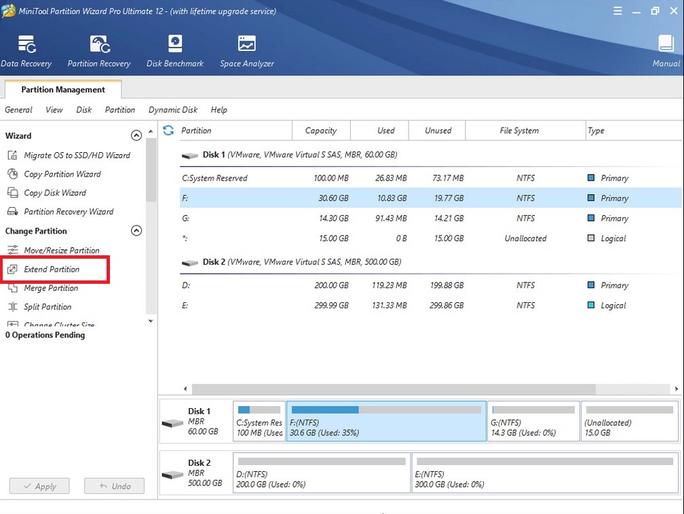Select the D: partition row in list
The width and height of the screenshot is (684, 514).
click(x=430, y=285)
